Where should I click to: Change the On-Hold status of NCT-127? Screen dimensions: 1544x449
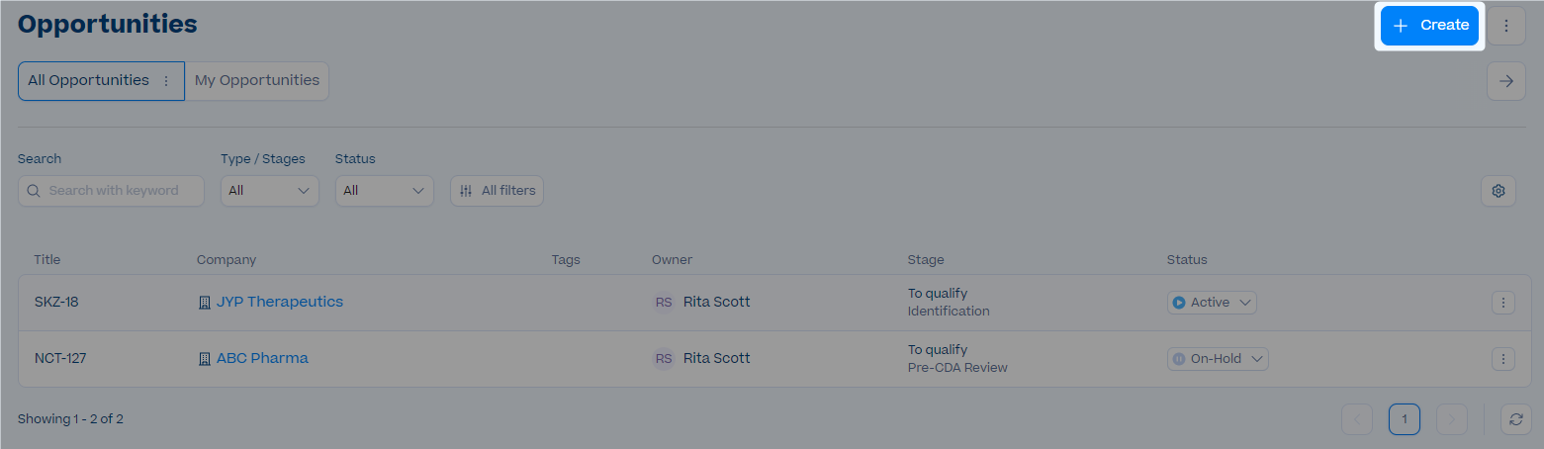coord(1218,359)
